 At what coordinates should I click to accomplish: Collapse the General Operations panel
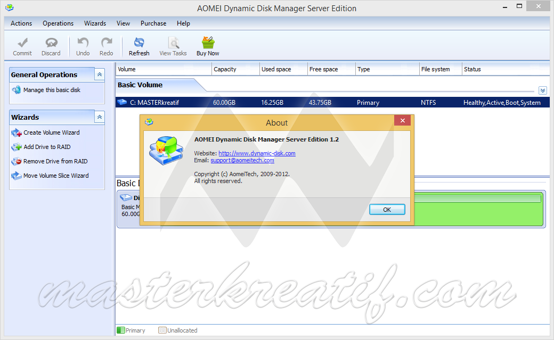[100, 74]
